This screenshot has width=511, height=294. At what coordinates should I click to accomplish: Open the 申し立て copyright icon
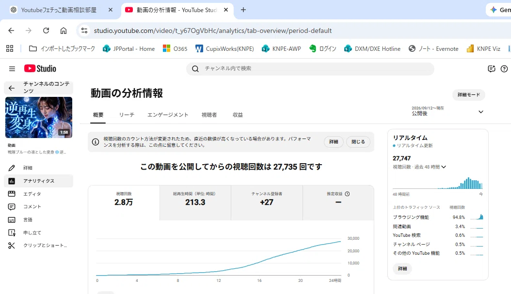pyautogui.click(x=12, y=233)
